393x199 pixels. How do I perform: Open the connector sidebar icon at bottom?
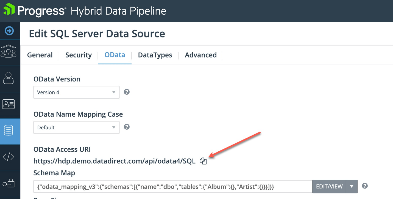[x=9, y=184]
